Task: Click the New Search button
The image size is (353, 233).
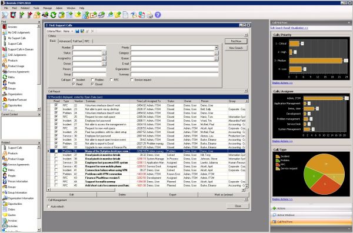Action: point(236,48)
